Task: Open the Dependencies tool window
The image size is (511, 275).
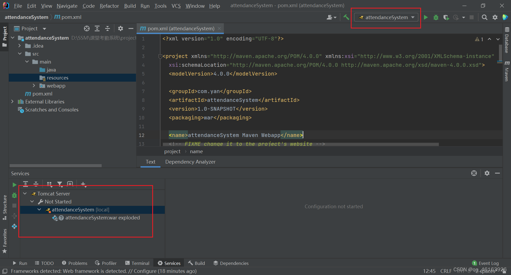Action: pyautogui.click(x=231, y=263)
